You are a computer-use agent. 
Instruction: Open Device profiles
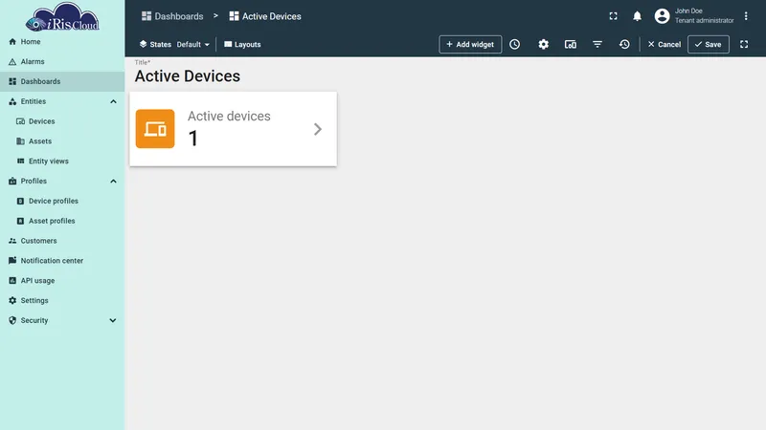62,201
